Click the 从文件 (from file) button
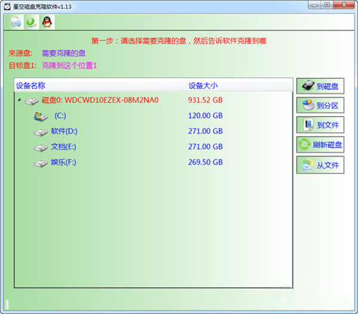 tap(320, 164)
